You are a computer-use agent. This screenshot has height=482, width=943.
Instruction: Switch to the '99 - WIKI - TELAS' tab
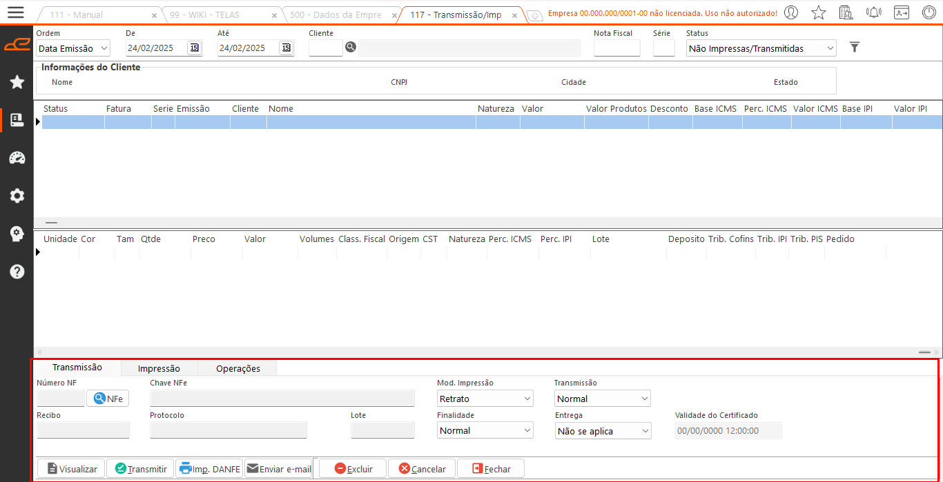(218, 14)
